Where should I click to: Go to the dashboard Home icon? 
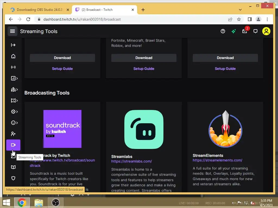point(13,56)
